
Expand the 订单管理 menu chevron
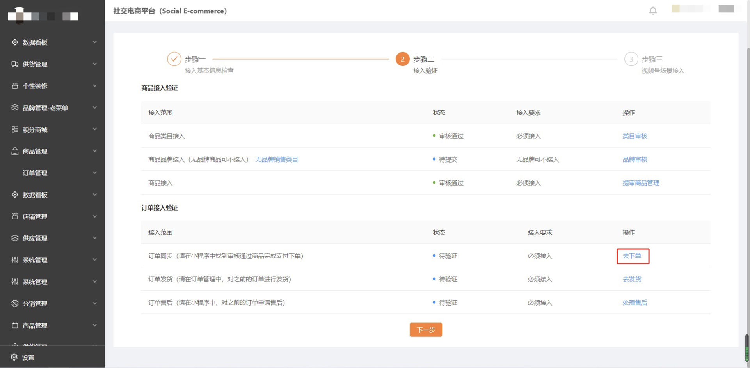(94, 173)
